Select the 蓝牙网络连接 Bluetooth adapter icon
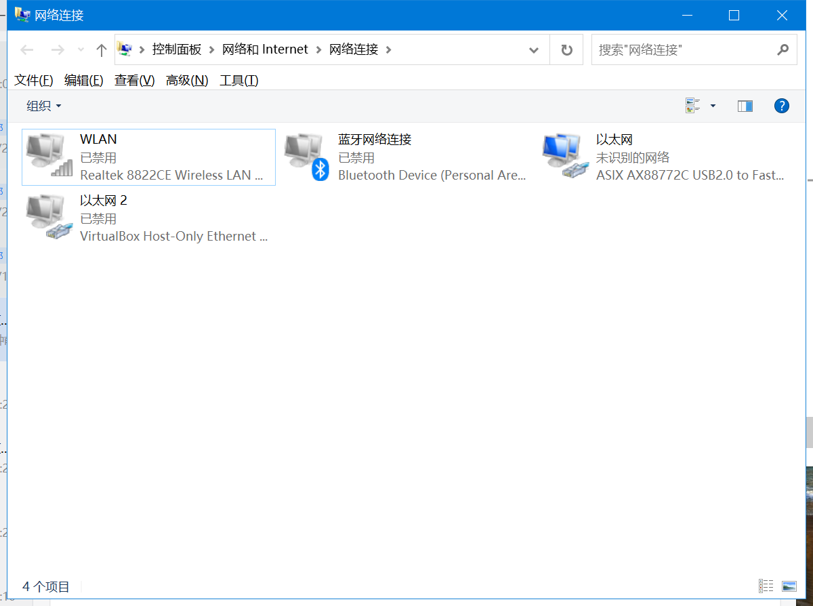813x606 pixels. (306, 156)
